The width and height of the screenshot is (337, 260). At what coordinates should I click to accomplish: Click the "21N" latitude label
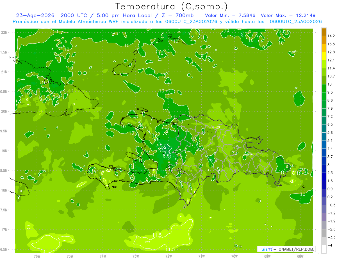[5, 72]
